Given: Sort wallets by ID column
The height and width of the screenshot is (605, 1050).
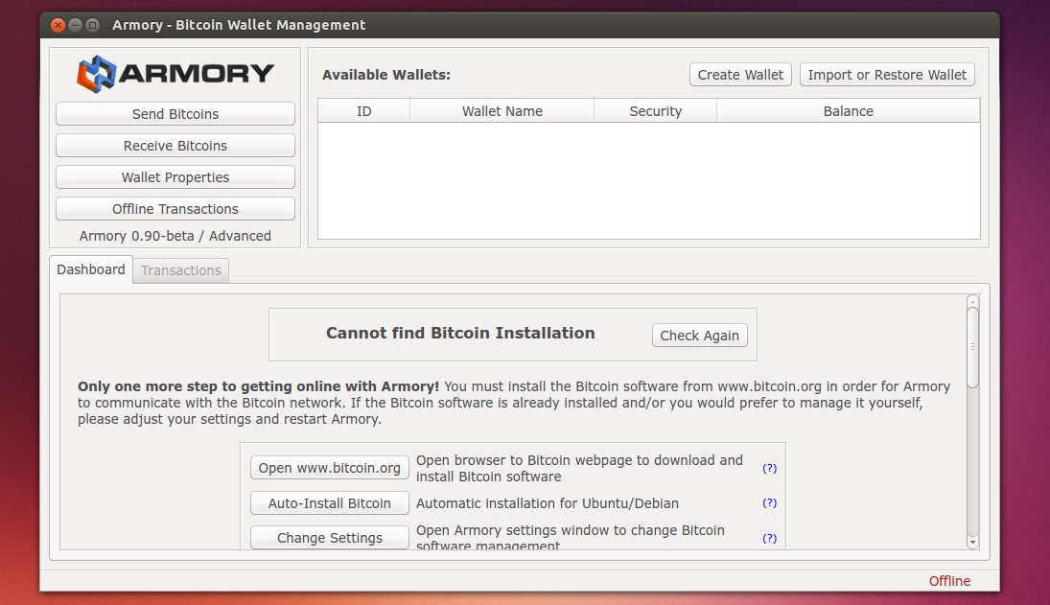Looking at the screenshot, I should [363, 111].
